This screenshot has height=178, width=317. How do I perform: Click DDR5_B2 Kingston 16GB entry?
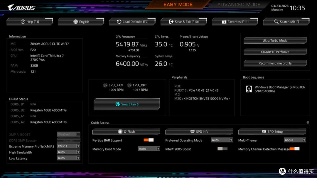tap(48, 110)
